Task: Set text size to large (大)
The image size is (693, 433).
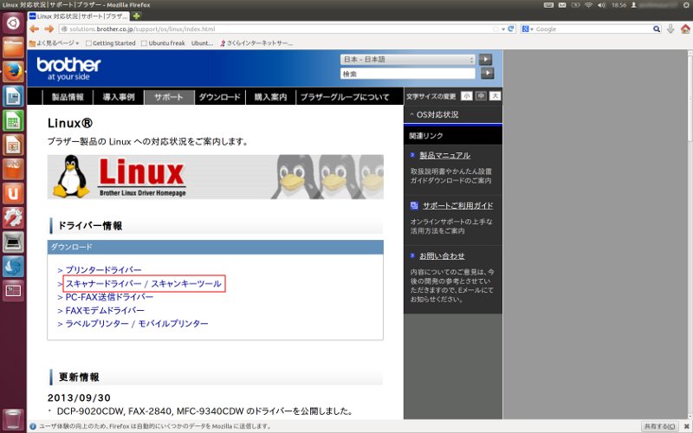Action: pyautogui.click(x=495, y=96)
